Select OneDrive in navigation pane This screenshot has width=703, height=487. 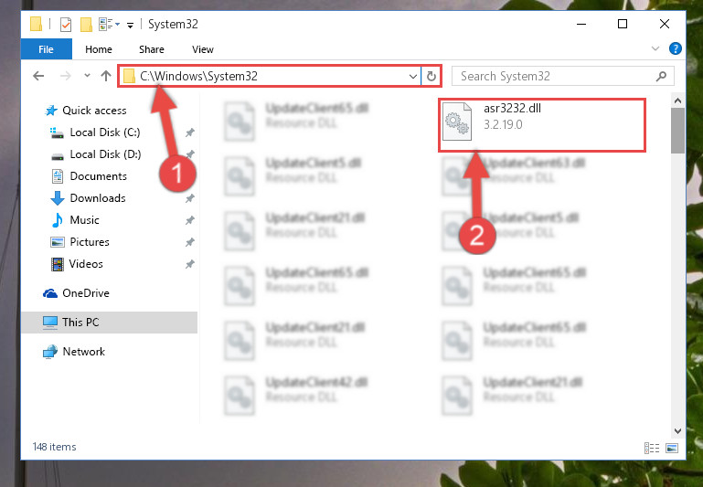86,293
